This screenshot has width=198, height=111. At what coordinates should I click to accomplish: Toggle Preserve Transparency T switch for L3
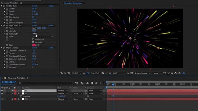point(70,91)
